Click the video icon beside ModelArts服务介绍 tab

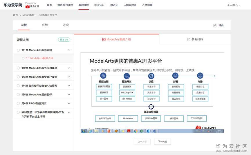click(x=104, y=39)
